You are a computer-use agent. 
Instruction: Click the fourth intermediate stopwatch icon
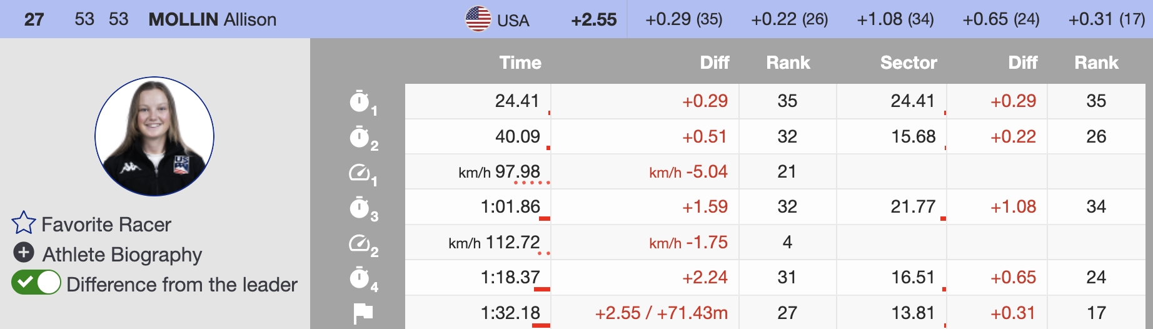click(360, 278)
